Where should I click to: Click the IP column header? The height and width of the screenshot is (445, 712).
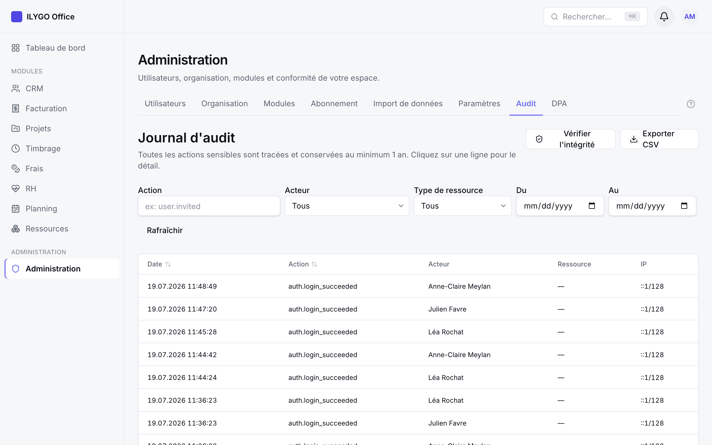click(644, 264)
